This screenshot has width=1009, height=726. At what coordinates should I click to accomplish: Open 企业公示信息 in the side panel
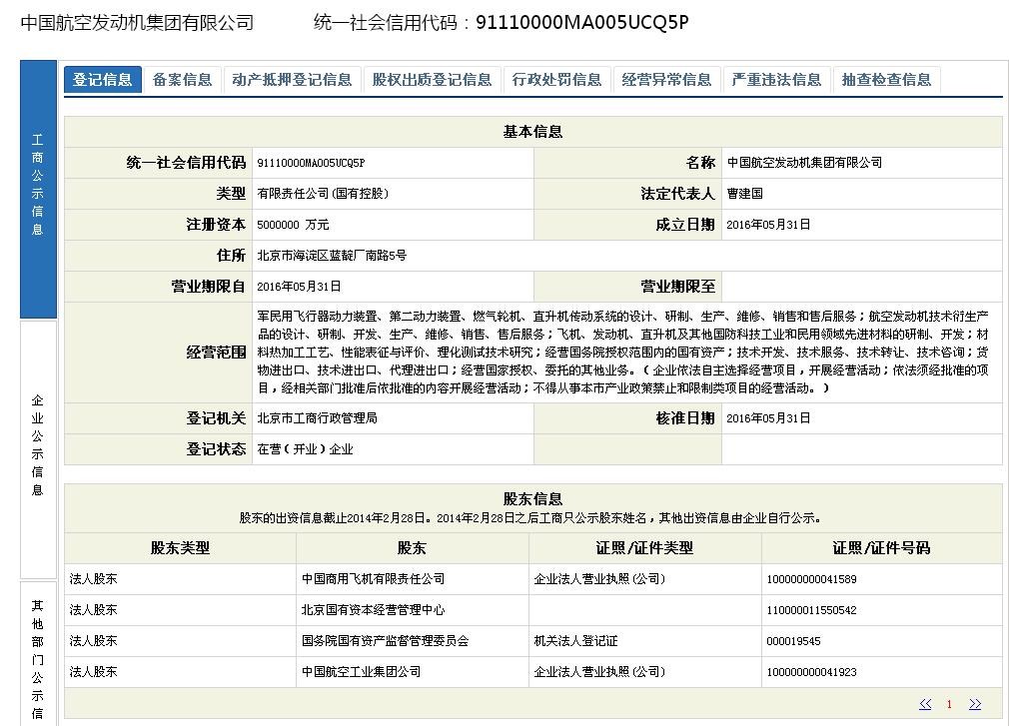point(38,448)
